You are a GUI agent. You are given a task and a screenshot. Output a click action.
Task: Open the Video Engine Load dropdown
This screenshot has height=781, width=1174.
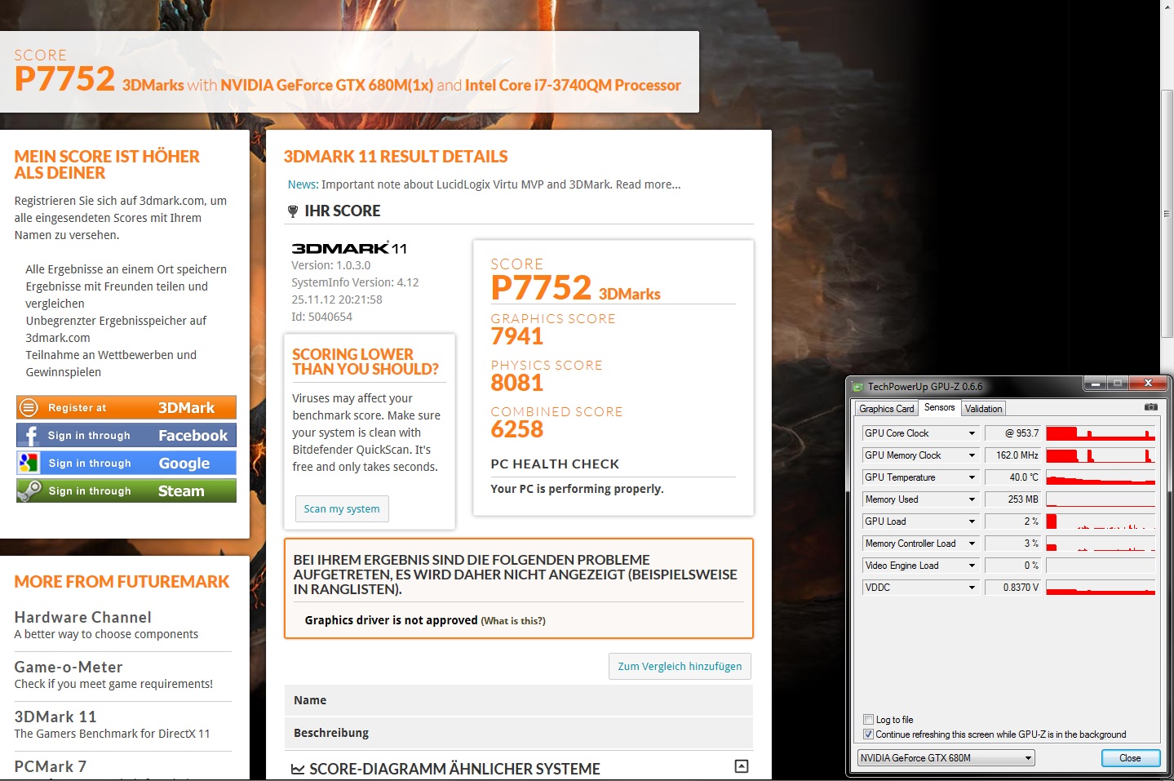[x=972, y=566]
